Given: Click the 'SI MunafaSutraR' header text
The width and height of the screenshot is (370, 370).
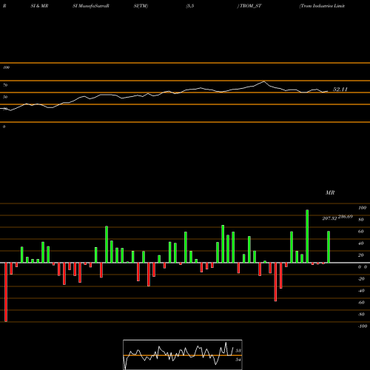Looking at the screenshot, I should pos(91,6).
